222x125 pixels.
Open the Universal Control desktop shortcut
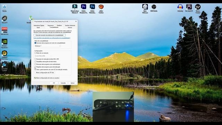pos(5,67)
